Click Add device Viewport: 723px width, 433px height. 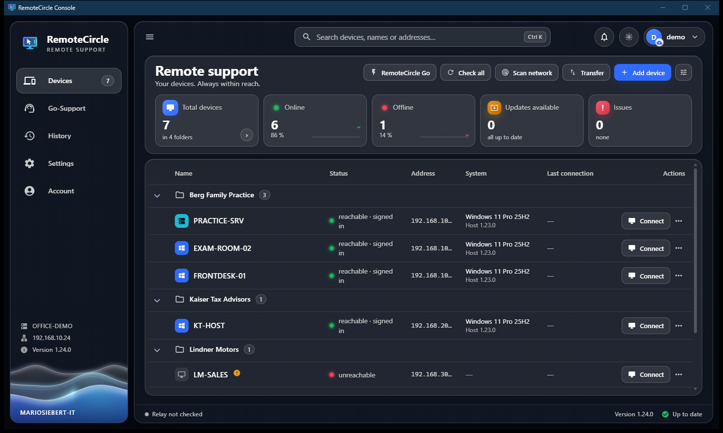click(643, 72)
